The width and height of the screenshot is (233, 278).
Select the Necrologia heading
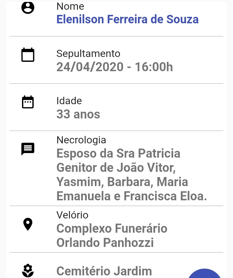81,140
